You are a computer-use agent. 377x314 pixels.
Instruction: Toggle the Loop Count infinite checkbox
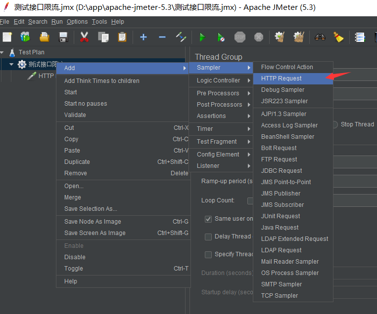tap(250, 201)
